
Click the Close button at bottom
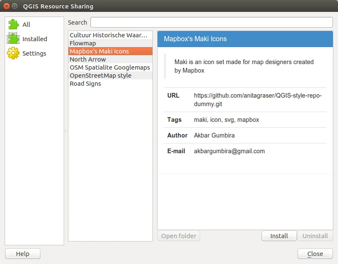(315, 254)
